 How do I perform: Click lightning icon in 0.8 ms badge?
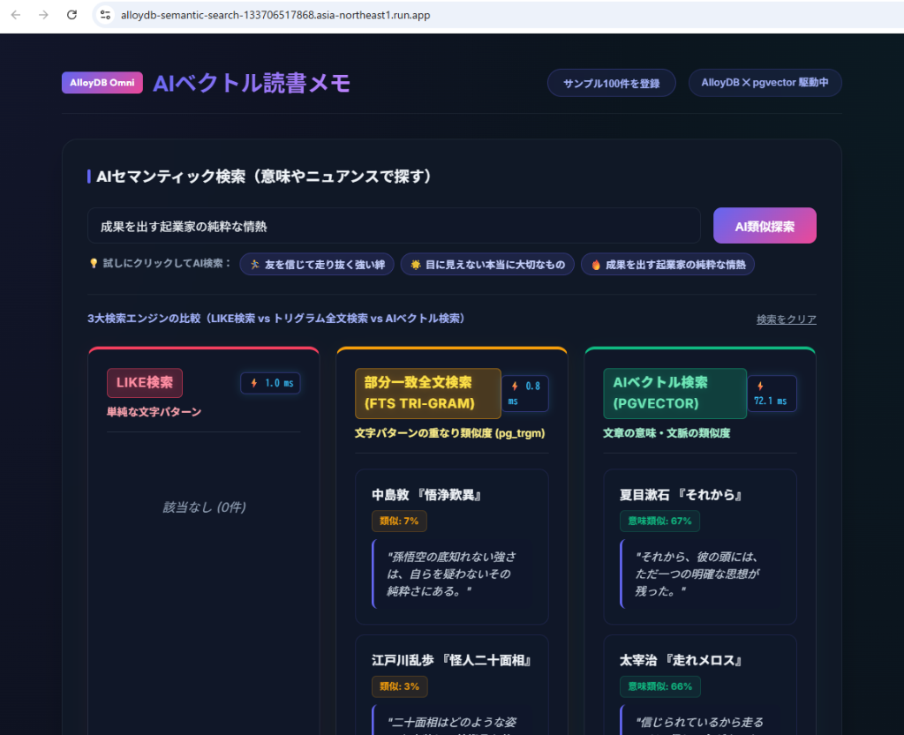point(515,386)
